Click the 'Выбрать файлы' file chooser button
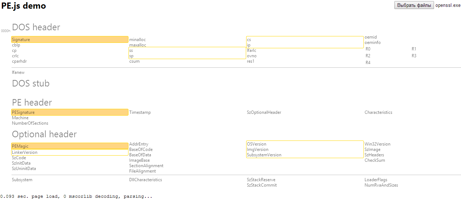 414,5
